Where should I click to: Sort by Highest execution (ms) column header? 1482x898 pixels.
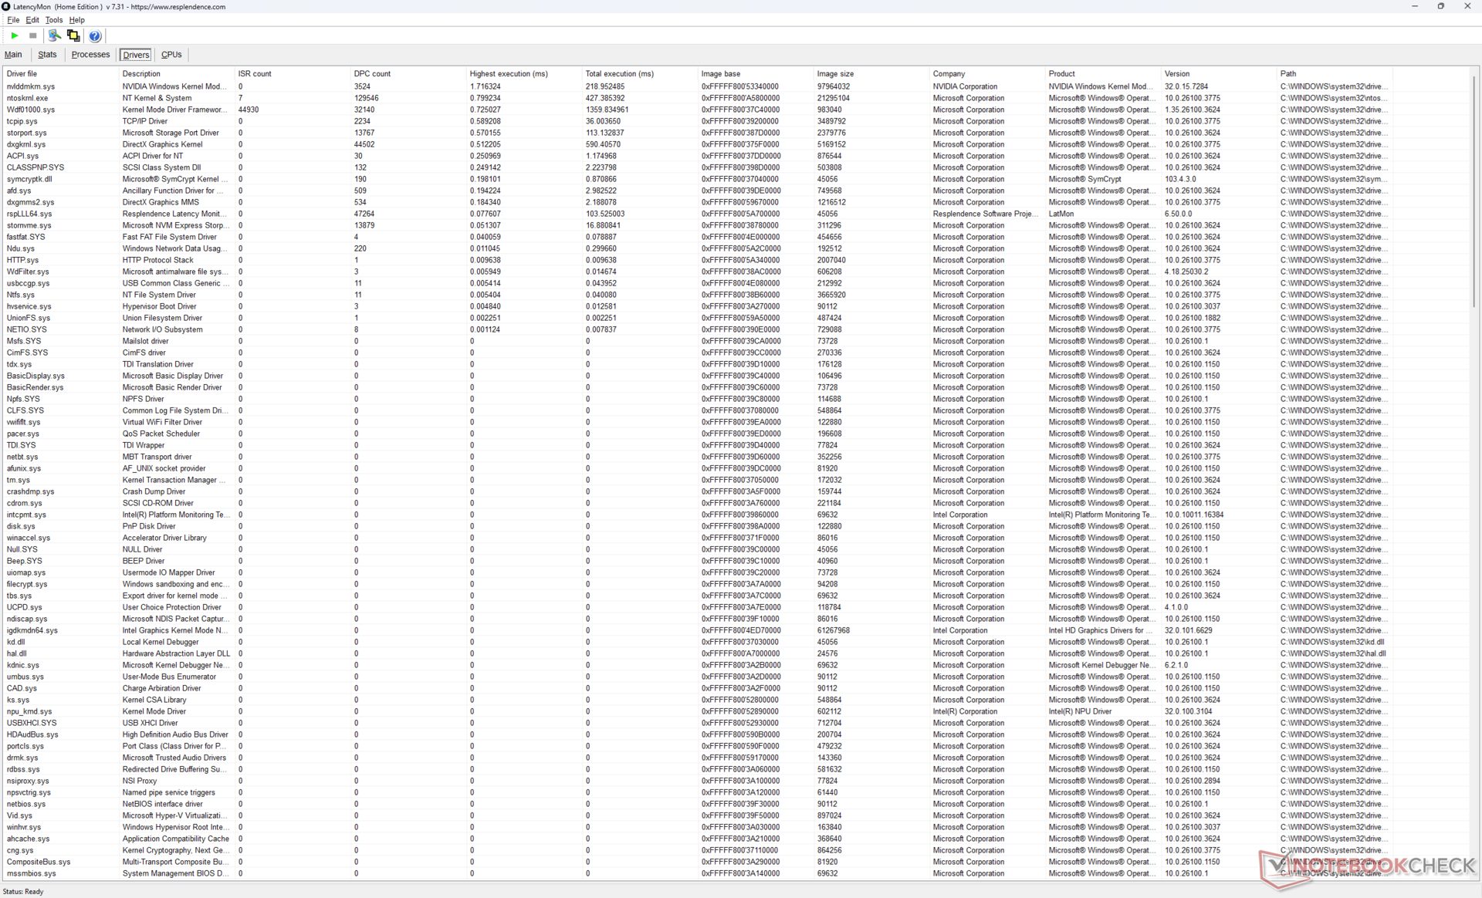(x=509, y=74)
